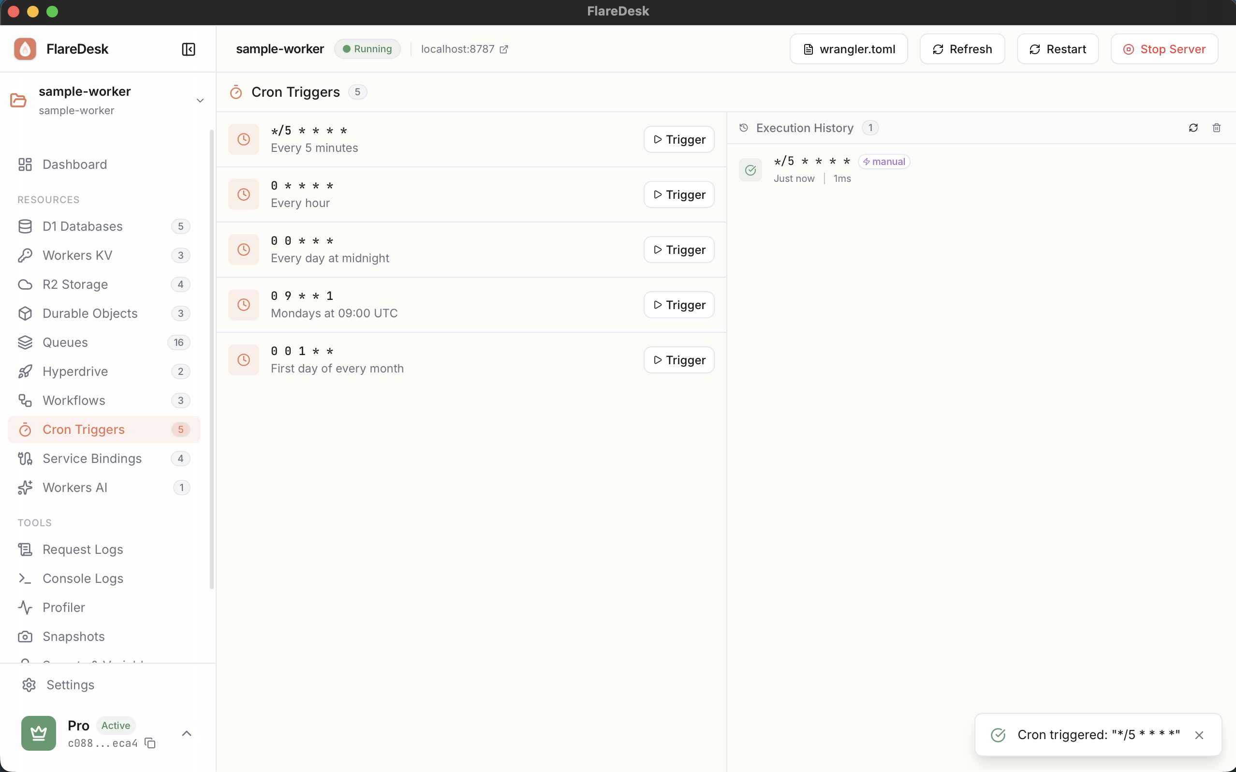Trigger the First day of every month cron
This screenshot has height=772, width=1236.
pyautogui.click(x=679, y=360)
